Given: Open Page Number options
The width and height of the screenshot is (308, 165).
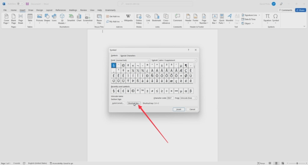Looking at the screenshot, I should point(204,19).
